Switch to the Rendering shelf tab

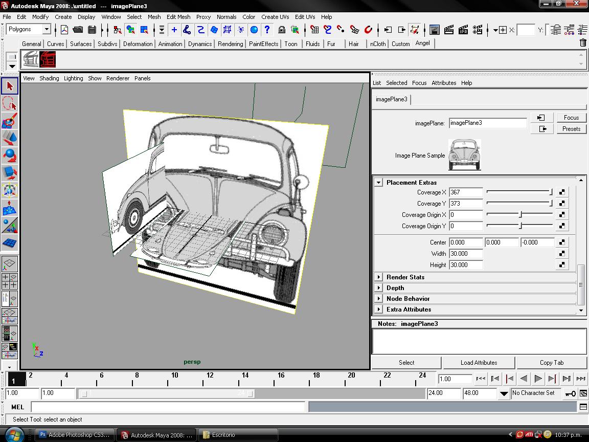tap(230, 44)
